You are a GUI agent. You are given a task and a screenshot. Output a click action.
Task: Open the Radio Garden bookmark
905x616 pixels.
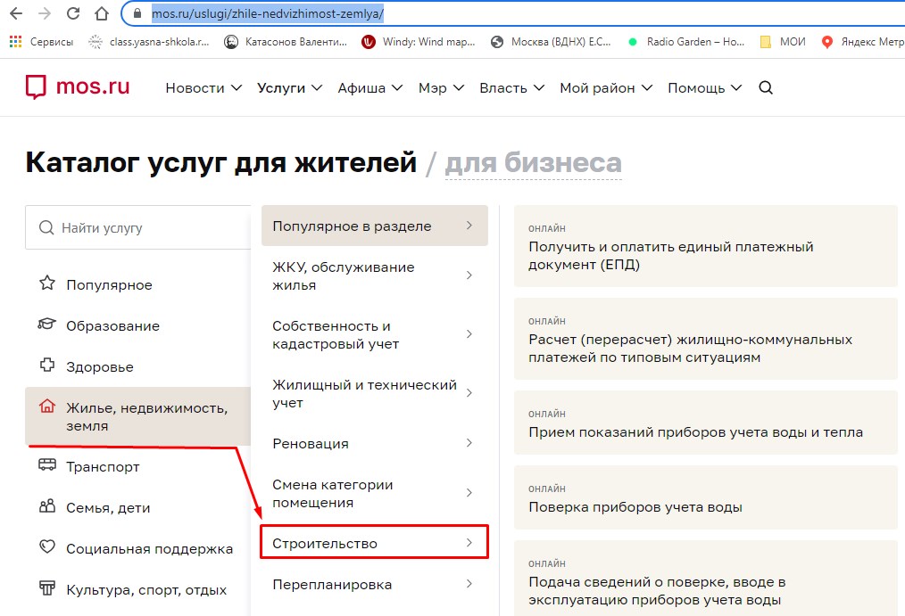coord(686,42)
